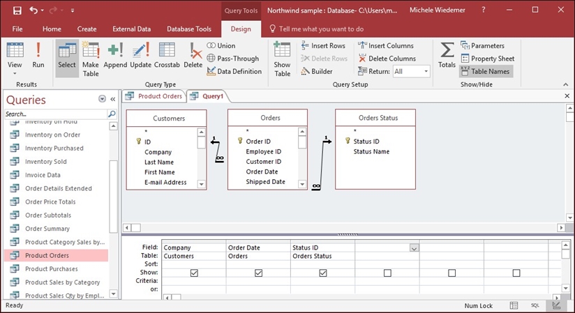
Task: Choose the Make Table query type
Action: 91,59
